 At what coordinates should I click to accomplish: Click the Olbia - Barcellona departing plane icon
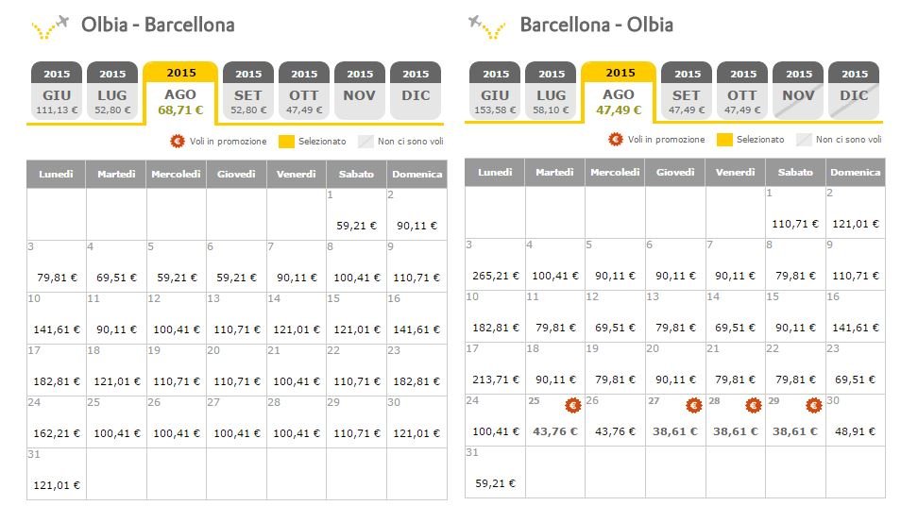(x=51, y=27)
